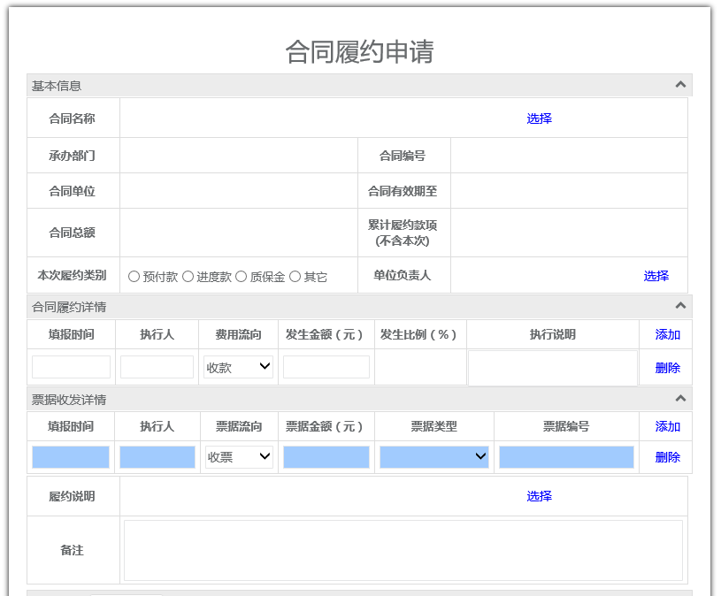Click into the 备注 text area

tap(403, 550)
